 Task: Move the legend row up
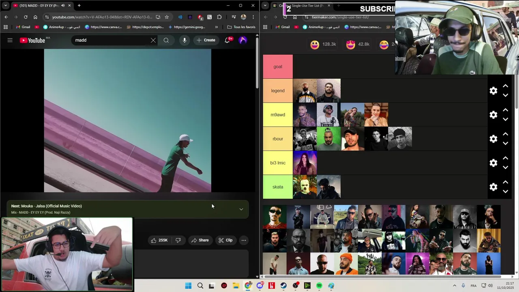[x=506, y=86]
